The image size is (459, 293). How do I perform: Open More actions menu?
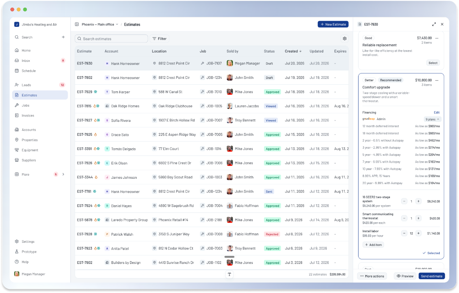click(372, 276)
